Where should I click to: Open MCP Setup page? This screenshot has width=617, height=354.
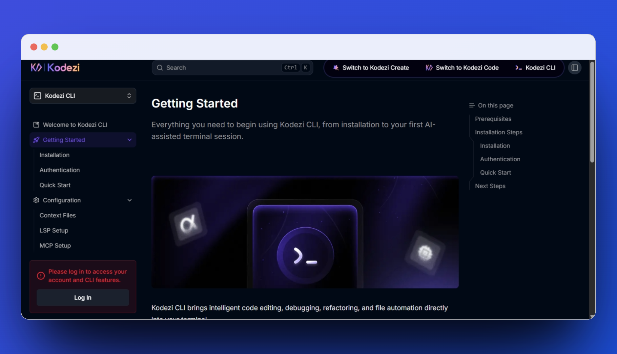pyautogui.click(x=55, y=246)
